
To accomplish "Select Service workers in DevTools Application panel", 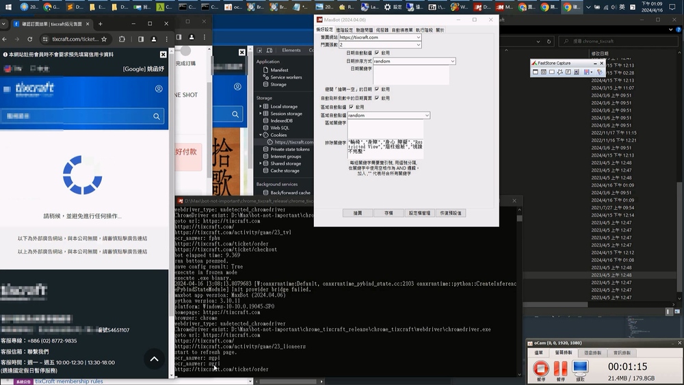I will (286, 77).
